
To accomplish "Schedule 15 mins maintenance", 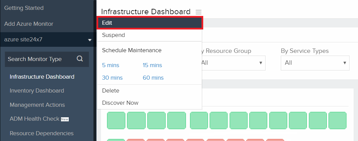I will 152,65.
